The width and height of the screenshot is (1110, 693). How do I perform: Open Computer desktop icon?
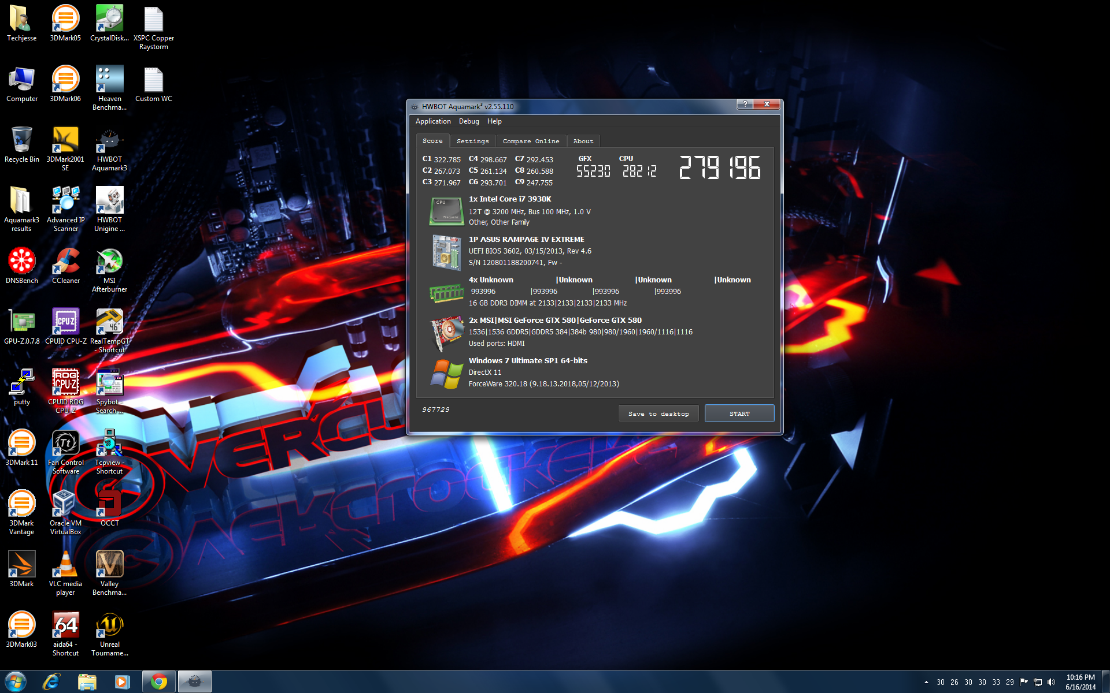point(21,84)
